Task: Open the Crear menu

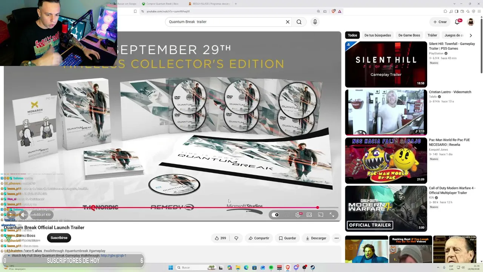Action: point(440,22)
